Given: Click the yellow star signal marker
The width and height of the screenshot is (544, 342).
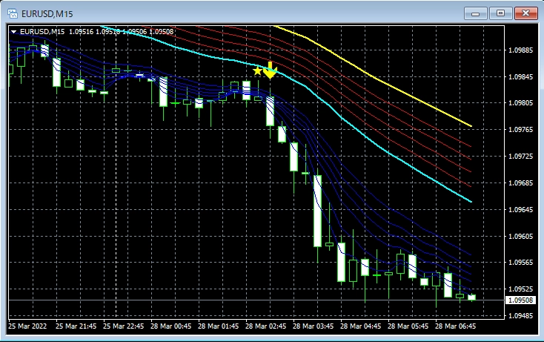Looking at the screenshot, I should pyautogui.click(x=257, y=71).
